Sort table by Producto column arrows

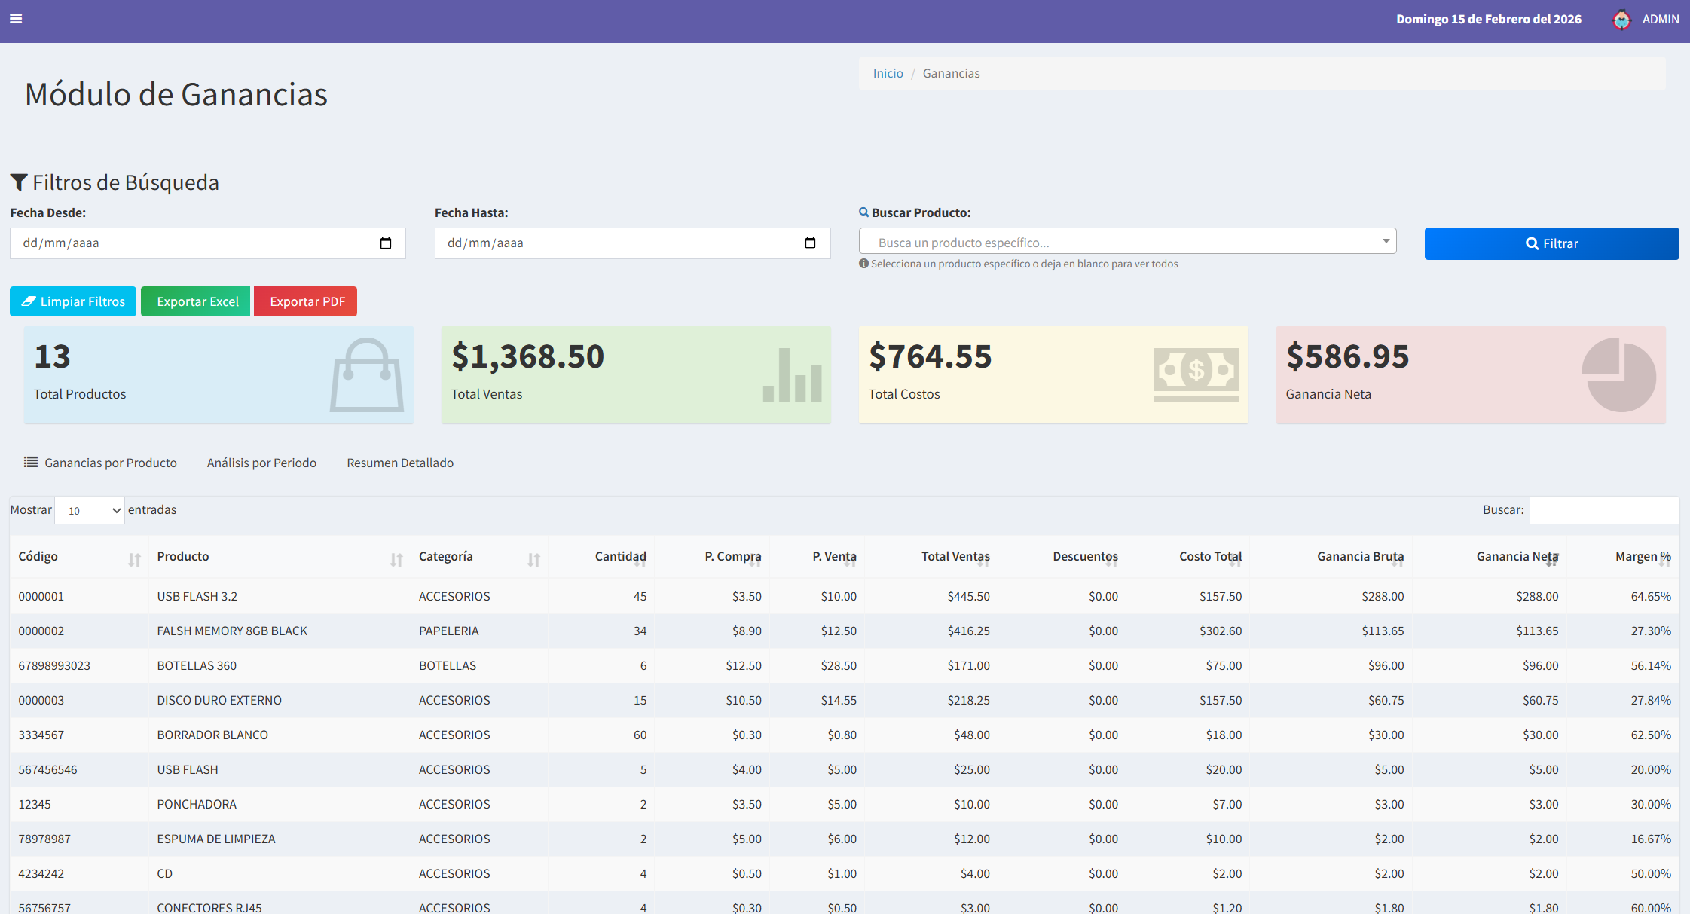[x=396, y=560]
